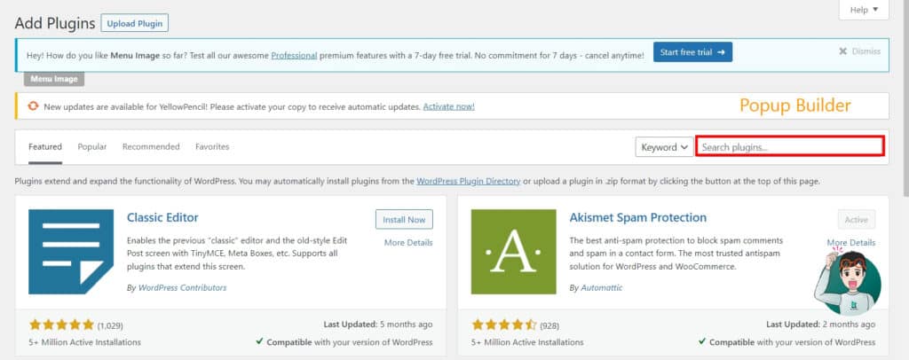Click the YellowPencil update refresh icon
Image resolution: width=909 pixels, height=360 pixels.
point(34,106)
